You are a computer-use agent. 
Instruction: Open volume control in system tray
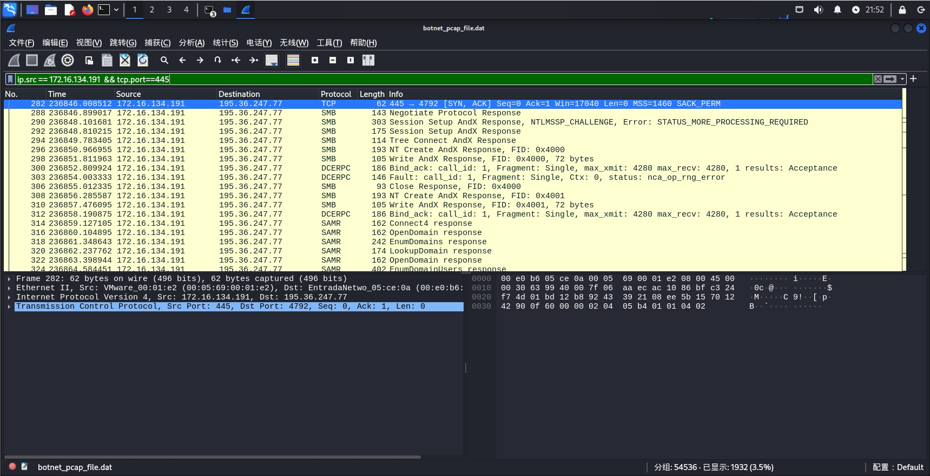[x=818, y=10]
